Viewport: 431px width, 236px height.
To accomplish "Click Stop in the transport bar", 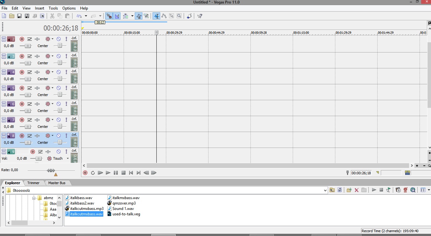I will [123, 173].
